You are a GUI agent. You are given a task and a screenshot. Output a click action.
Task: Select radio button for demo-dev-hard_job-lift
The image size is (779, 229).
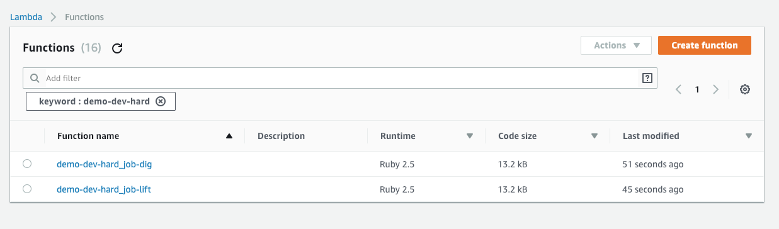pos(27,189)
